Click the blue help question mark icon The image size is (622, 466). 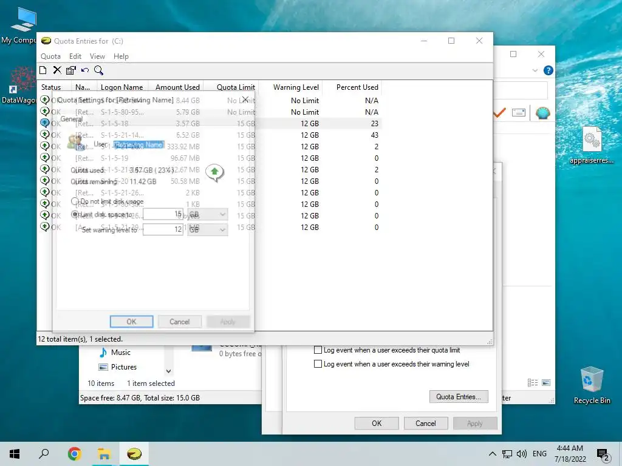549,70
